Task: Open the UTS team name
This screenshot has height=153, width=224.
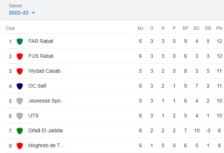Action: (x=33, y=116)
